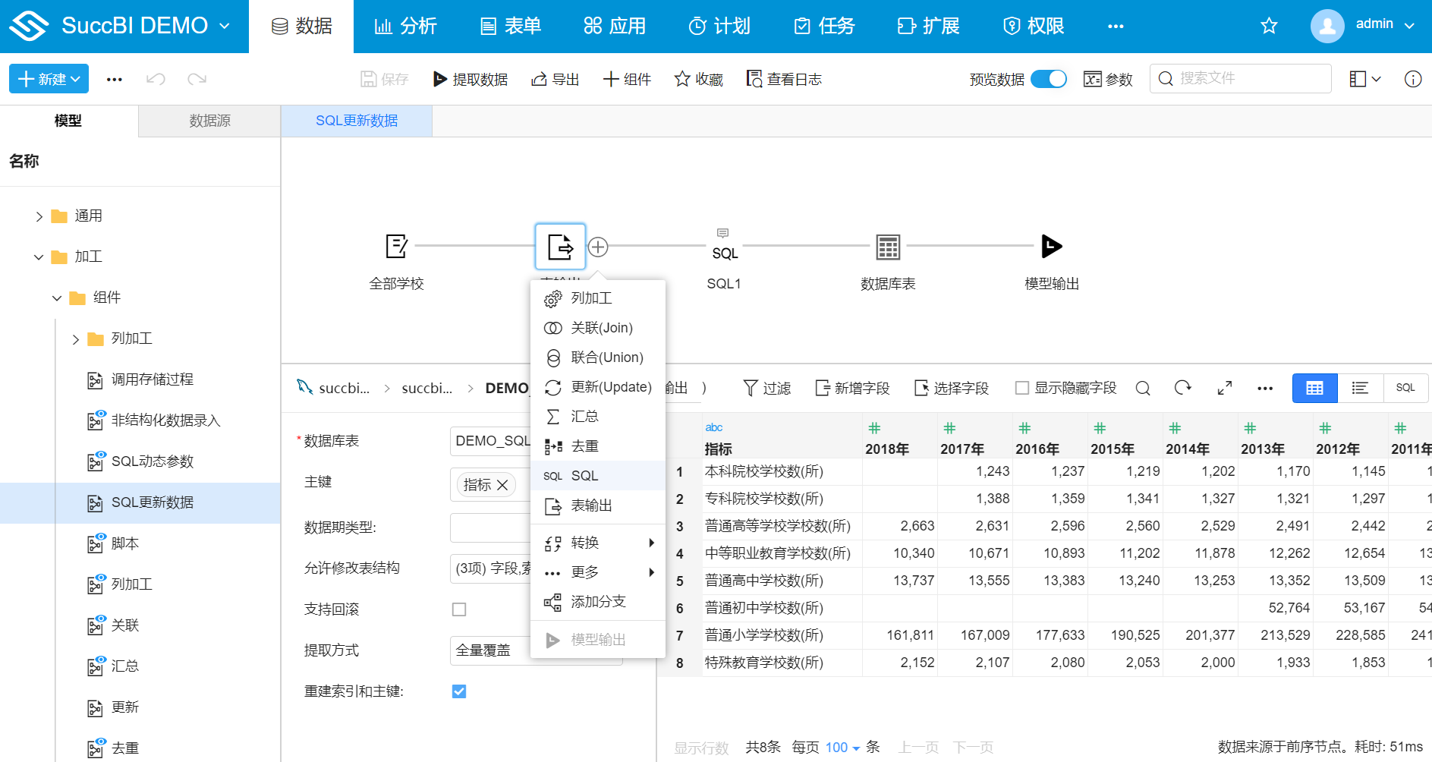Enable 显示隐藏字段 checkbox
Viewport: 1432px width, 762px height.
tap(1022, 388)
